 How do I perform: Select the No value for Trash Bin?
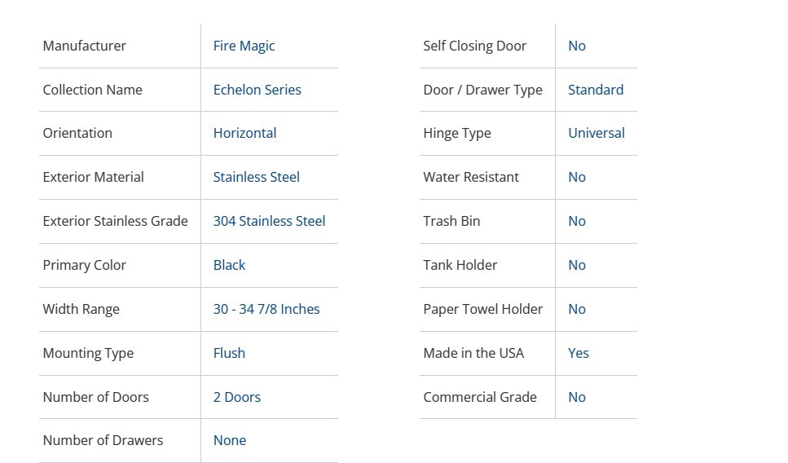coord(576,221)
